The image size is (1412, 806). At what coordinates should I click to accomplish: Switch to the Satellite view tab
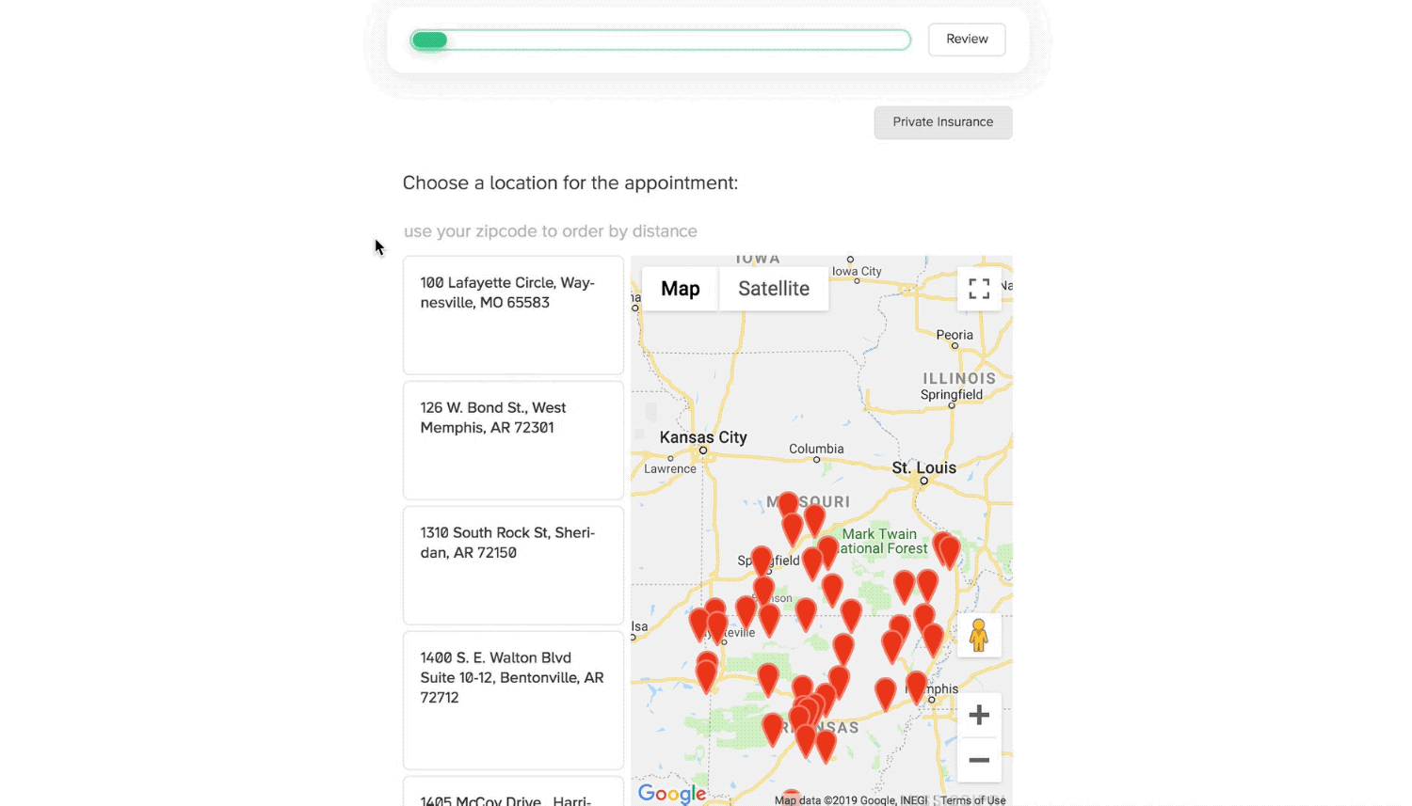click(774, 289)
